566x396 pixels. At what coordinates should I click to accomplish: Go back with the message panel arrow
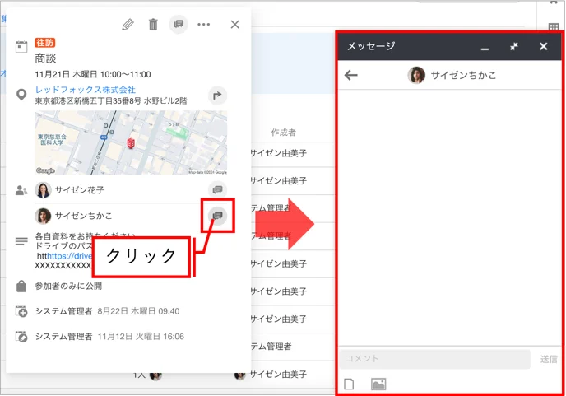point(350,75)
